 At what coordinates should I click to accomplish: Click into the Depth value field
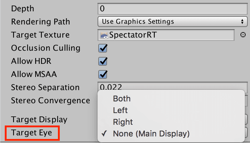173,8
